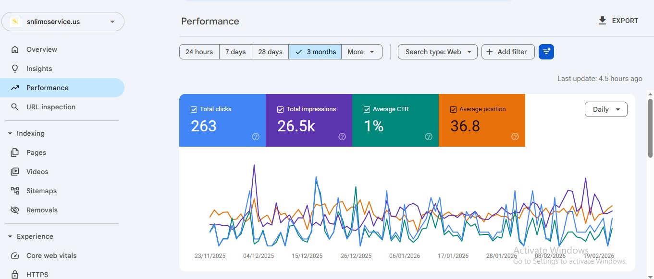Click the Add filter button
This screenshot has height=279, width=654.
pos(507,52)
